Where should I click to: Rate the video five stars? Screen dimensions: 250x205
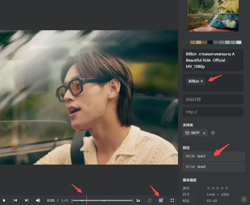coord(227,188)
